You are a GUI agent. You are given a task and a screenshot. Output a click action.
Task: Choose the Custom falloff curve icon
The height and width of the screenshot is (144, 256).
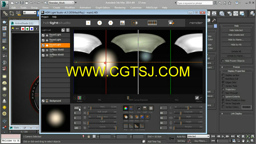coord(142,126)
